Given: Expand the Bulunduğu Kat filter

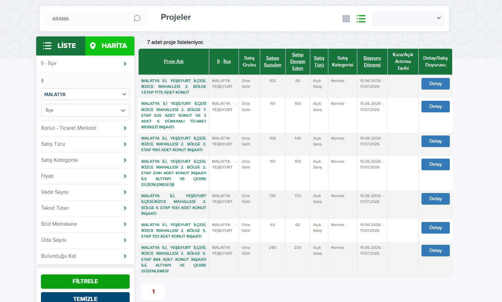Looking at the screenshot, I should (x=85, y=256).
